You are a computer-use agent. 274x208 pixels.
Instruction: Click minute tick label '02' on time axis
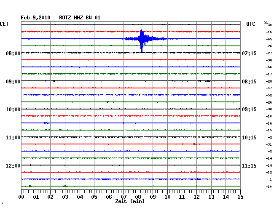click(50, 197)
